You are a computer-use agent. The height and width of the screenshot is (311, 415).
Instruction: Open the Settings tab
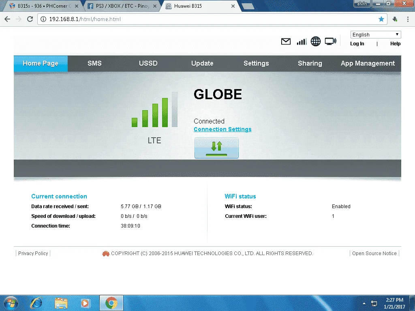[256, 64]
